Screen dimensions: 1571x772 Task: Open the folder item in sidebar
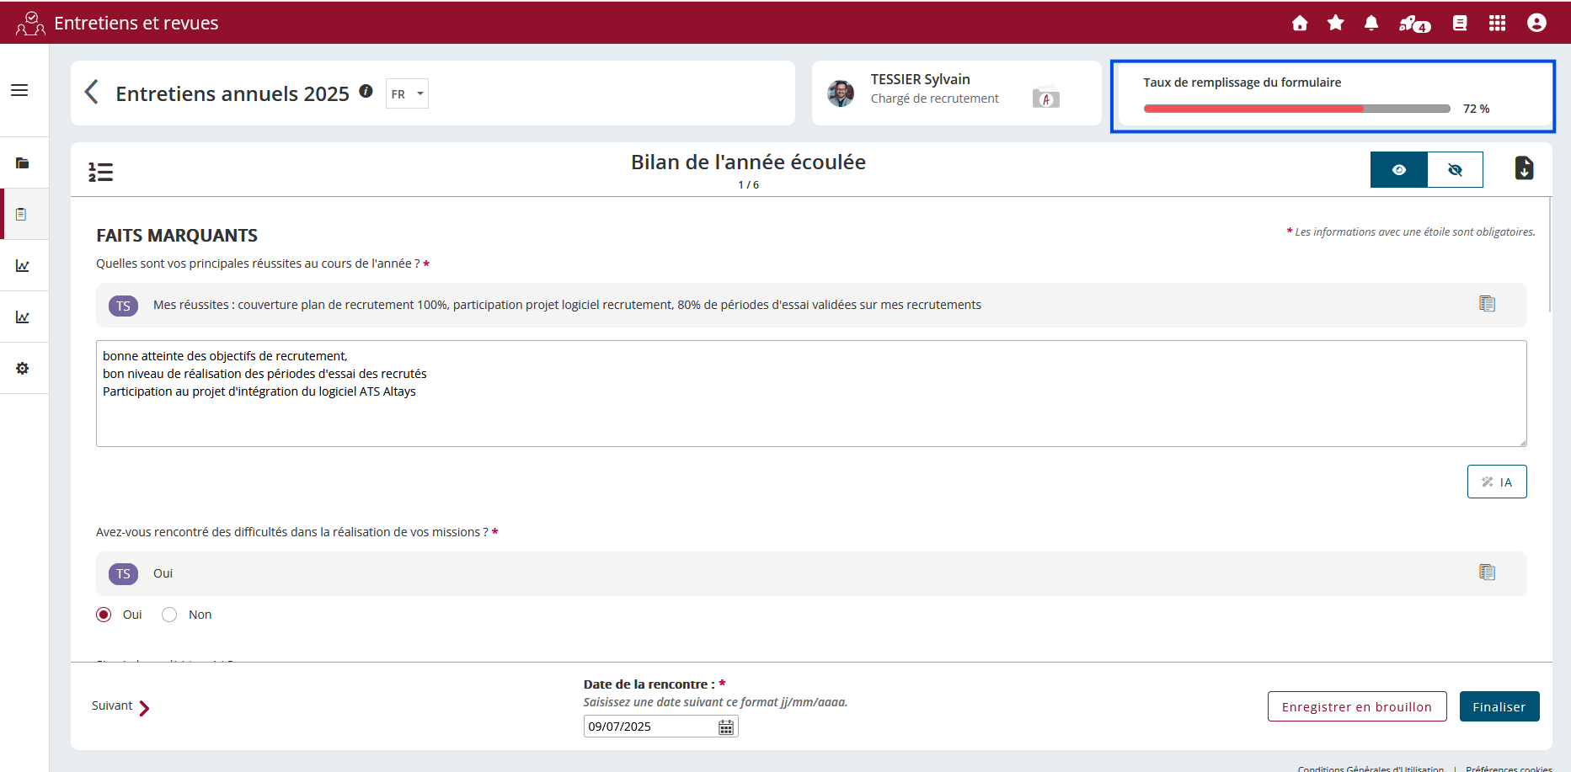[x=23, y=162]
